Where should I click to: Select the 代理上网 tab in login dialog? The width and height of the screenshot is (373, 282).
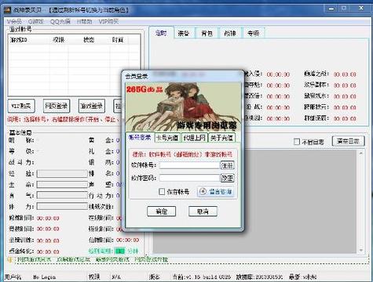(194, 138)
